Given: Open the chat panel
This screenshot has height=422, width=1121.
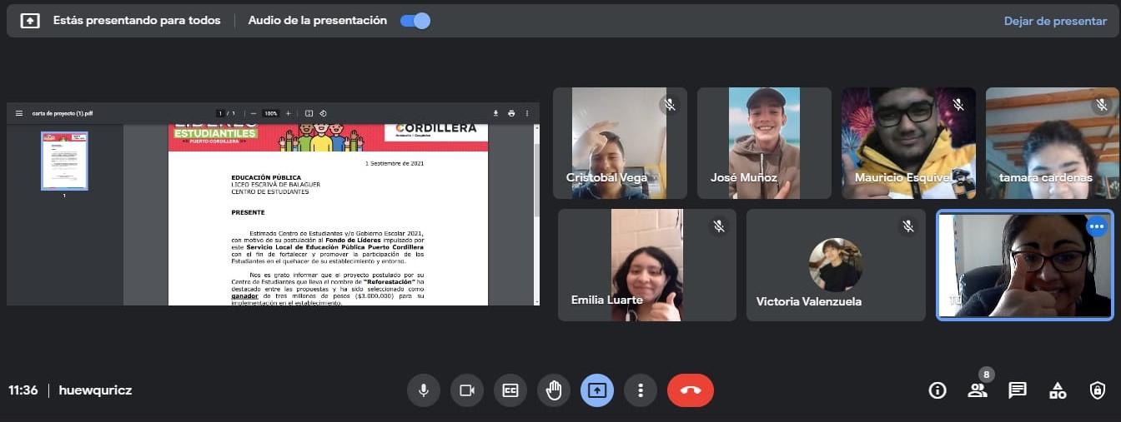Looking at the screenshot, I should point(1017,390).
